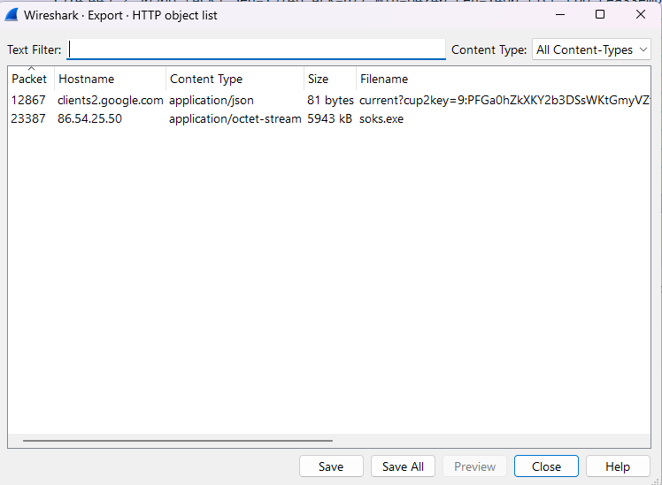Image resolution: width=662 pixels, height=485 pixels.
Task: Select the soks.exe filename
Action: [381, 119]
